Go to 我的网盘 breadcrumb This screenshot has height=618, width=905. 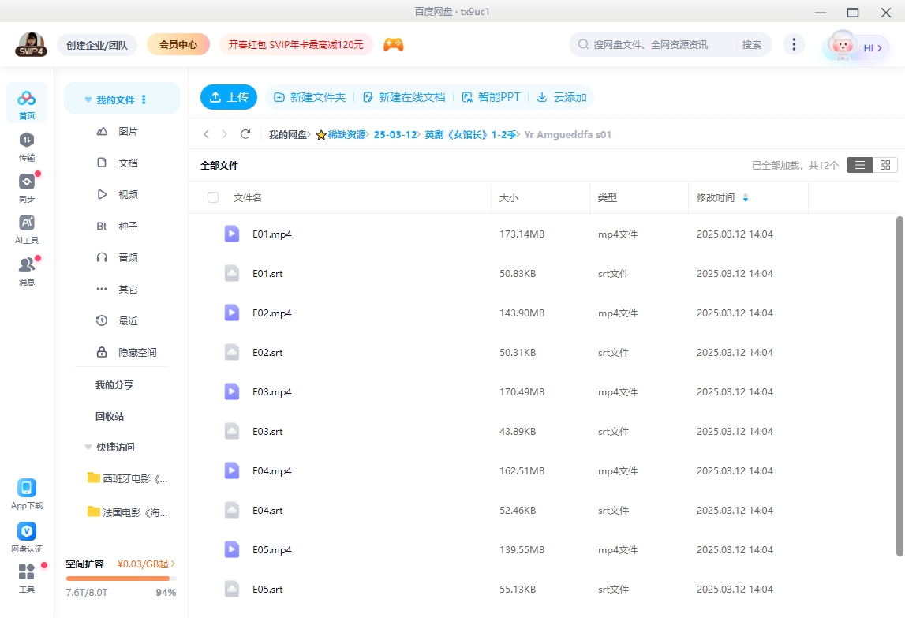click(x=288, y=135)
